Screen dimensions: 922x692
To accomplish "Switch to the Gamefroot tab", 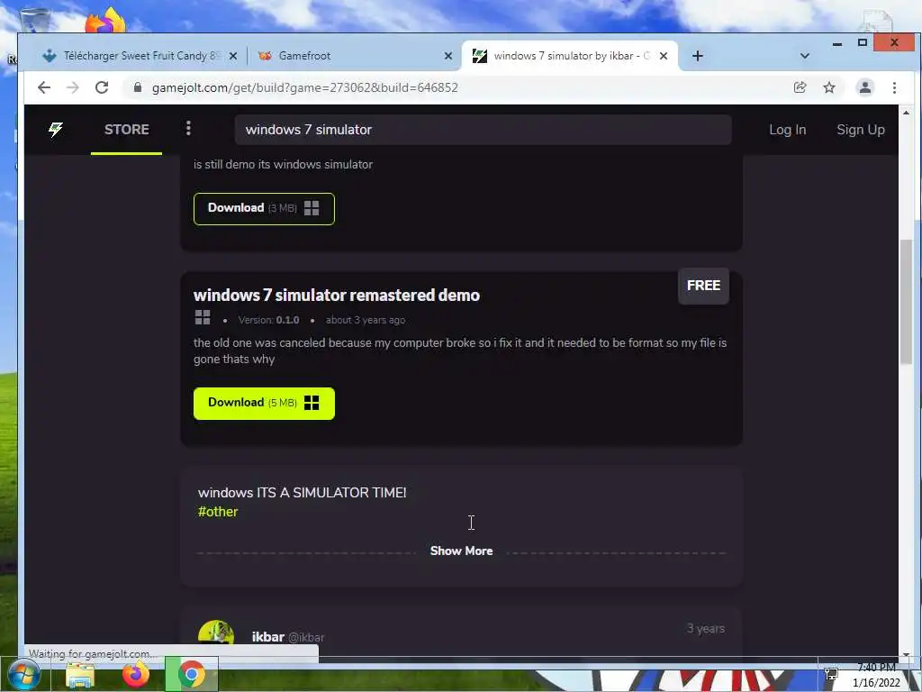I will (353, 56).
